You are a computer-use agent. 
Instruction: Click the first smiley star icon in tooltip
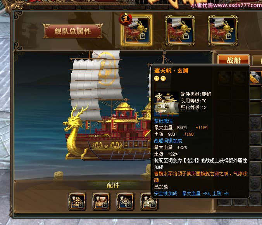pos(157,78)
